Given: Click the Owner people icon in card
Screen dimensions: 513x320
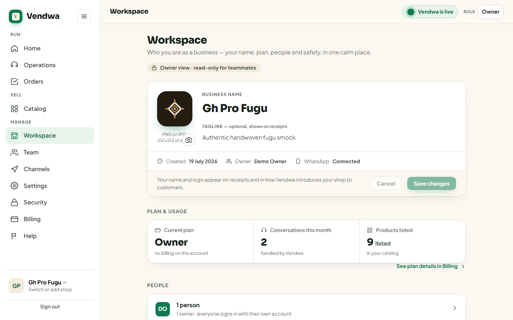Looking at the screenshot, I should tap(229, 162).
